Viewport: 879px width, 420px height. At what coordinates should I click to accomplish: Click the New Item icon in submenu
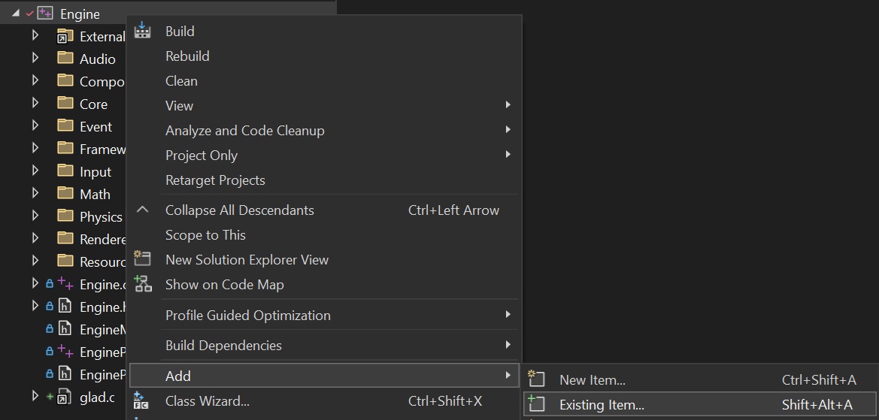[x=536, y=379]
